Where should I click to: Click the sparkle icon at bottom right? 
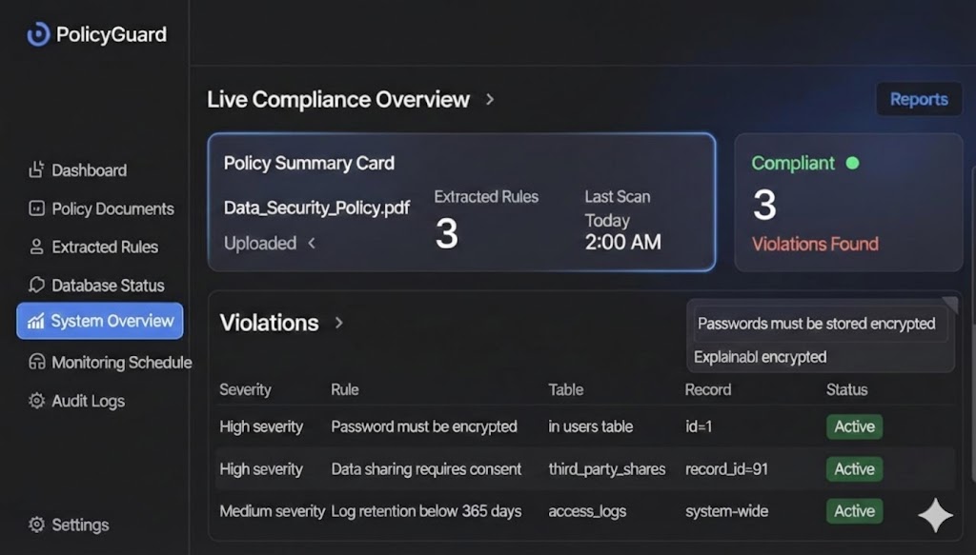click(935, 514)
